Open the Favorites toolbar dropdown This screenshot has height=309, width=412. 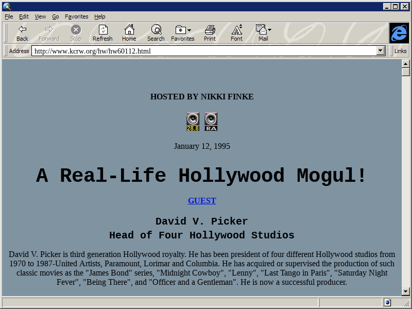(x=183, y=33)
